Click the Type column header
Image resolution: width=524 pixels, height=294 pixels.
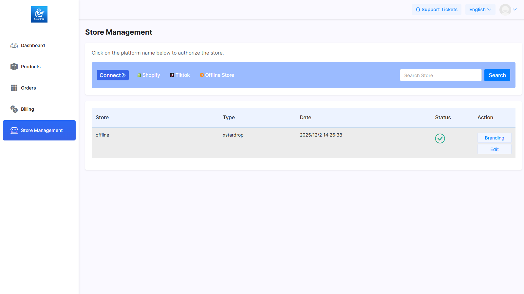click(x=229, y=118)
